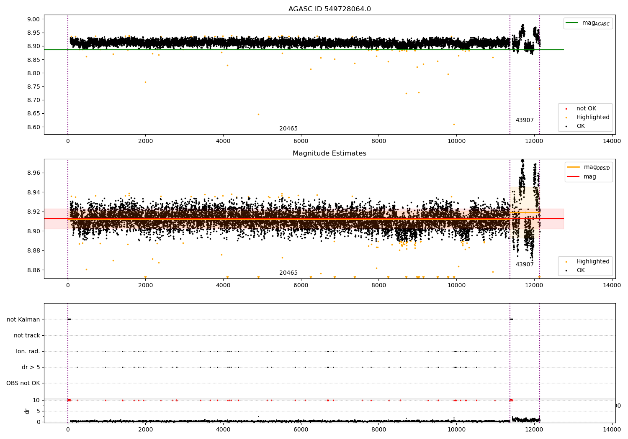
Task: Click '0' x-tick under the bottom plot
Action: pyautogui.click(x=68, y=429)
